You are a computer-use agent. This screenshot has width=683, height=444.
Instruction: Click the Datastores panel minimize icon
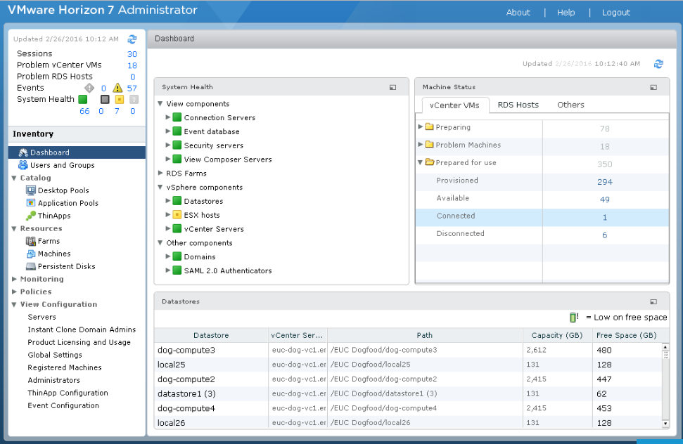pos(653,301)
